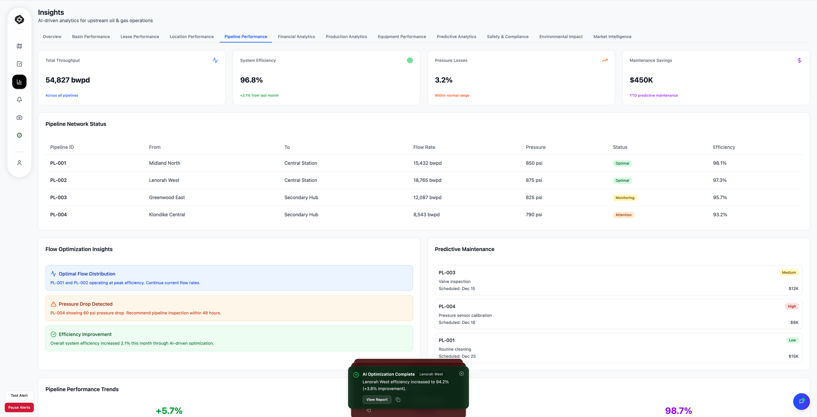Screen dimensions: 817x417
Task: Click the activity icon on Total Throughput card
Action: point(216,60)
